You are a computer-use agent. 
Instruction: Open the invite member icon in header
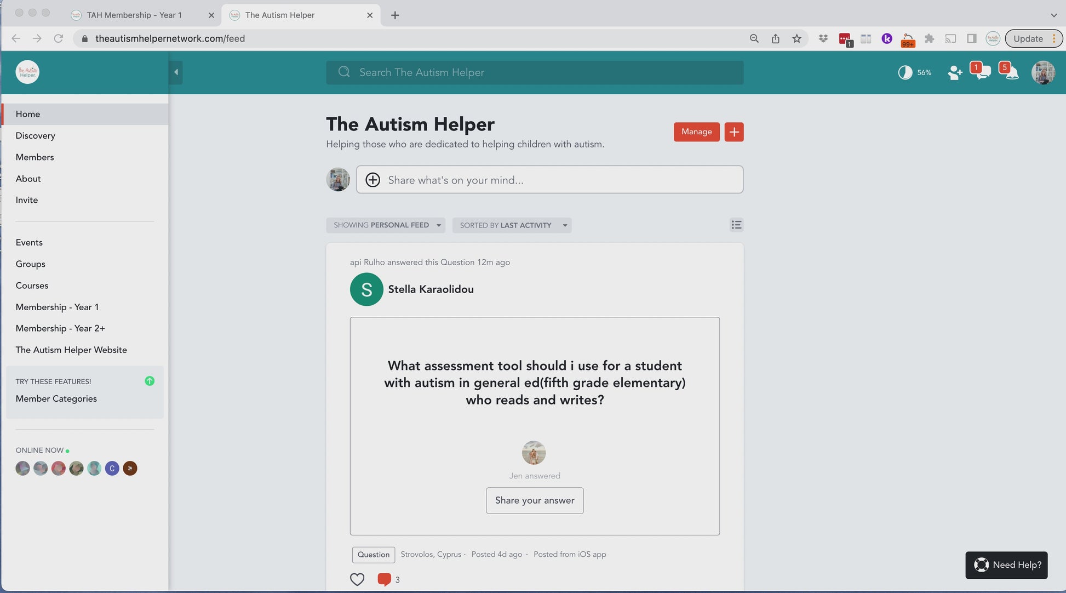click(x=955, y=72)
